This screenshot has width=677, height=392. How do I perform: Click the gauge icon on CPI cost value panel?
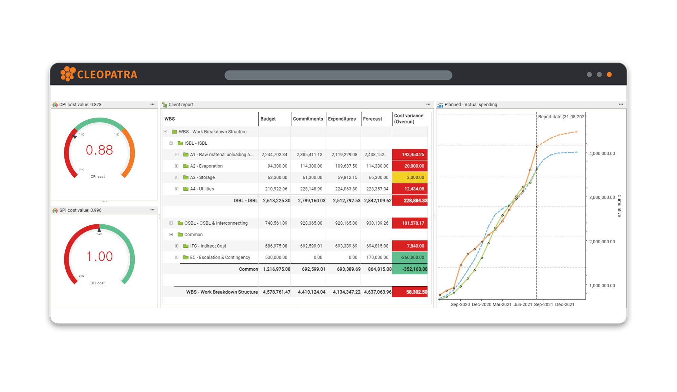coord(56,104)
